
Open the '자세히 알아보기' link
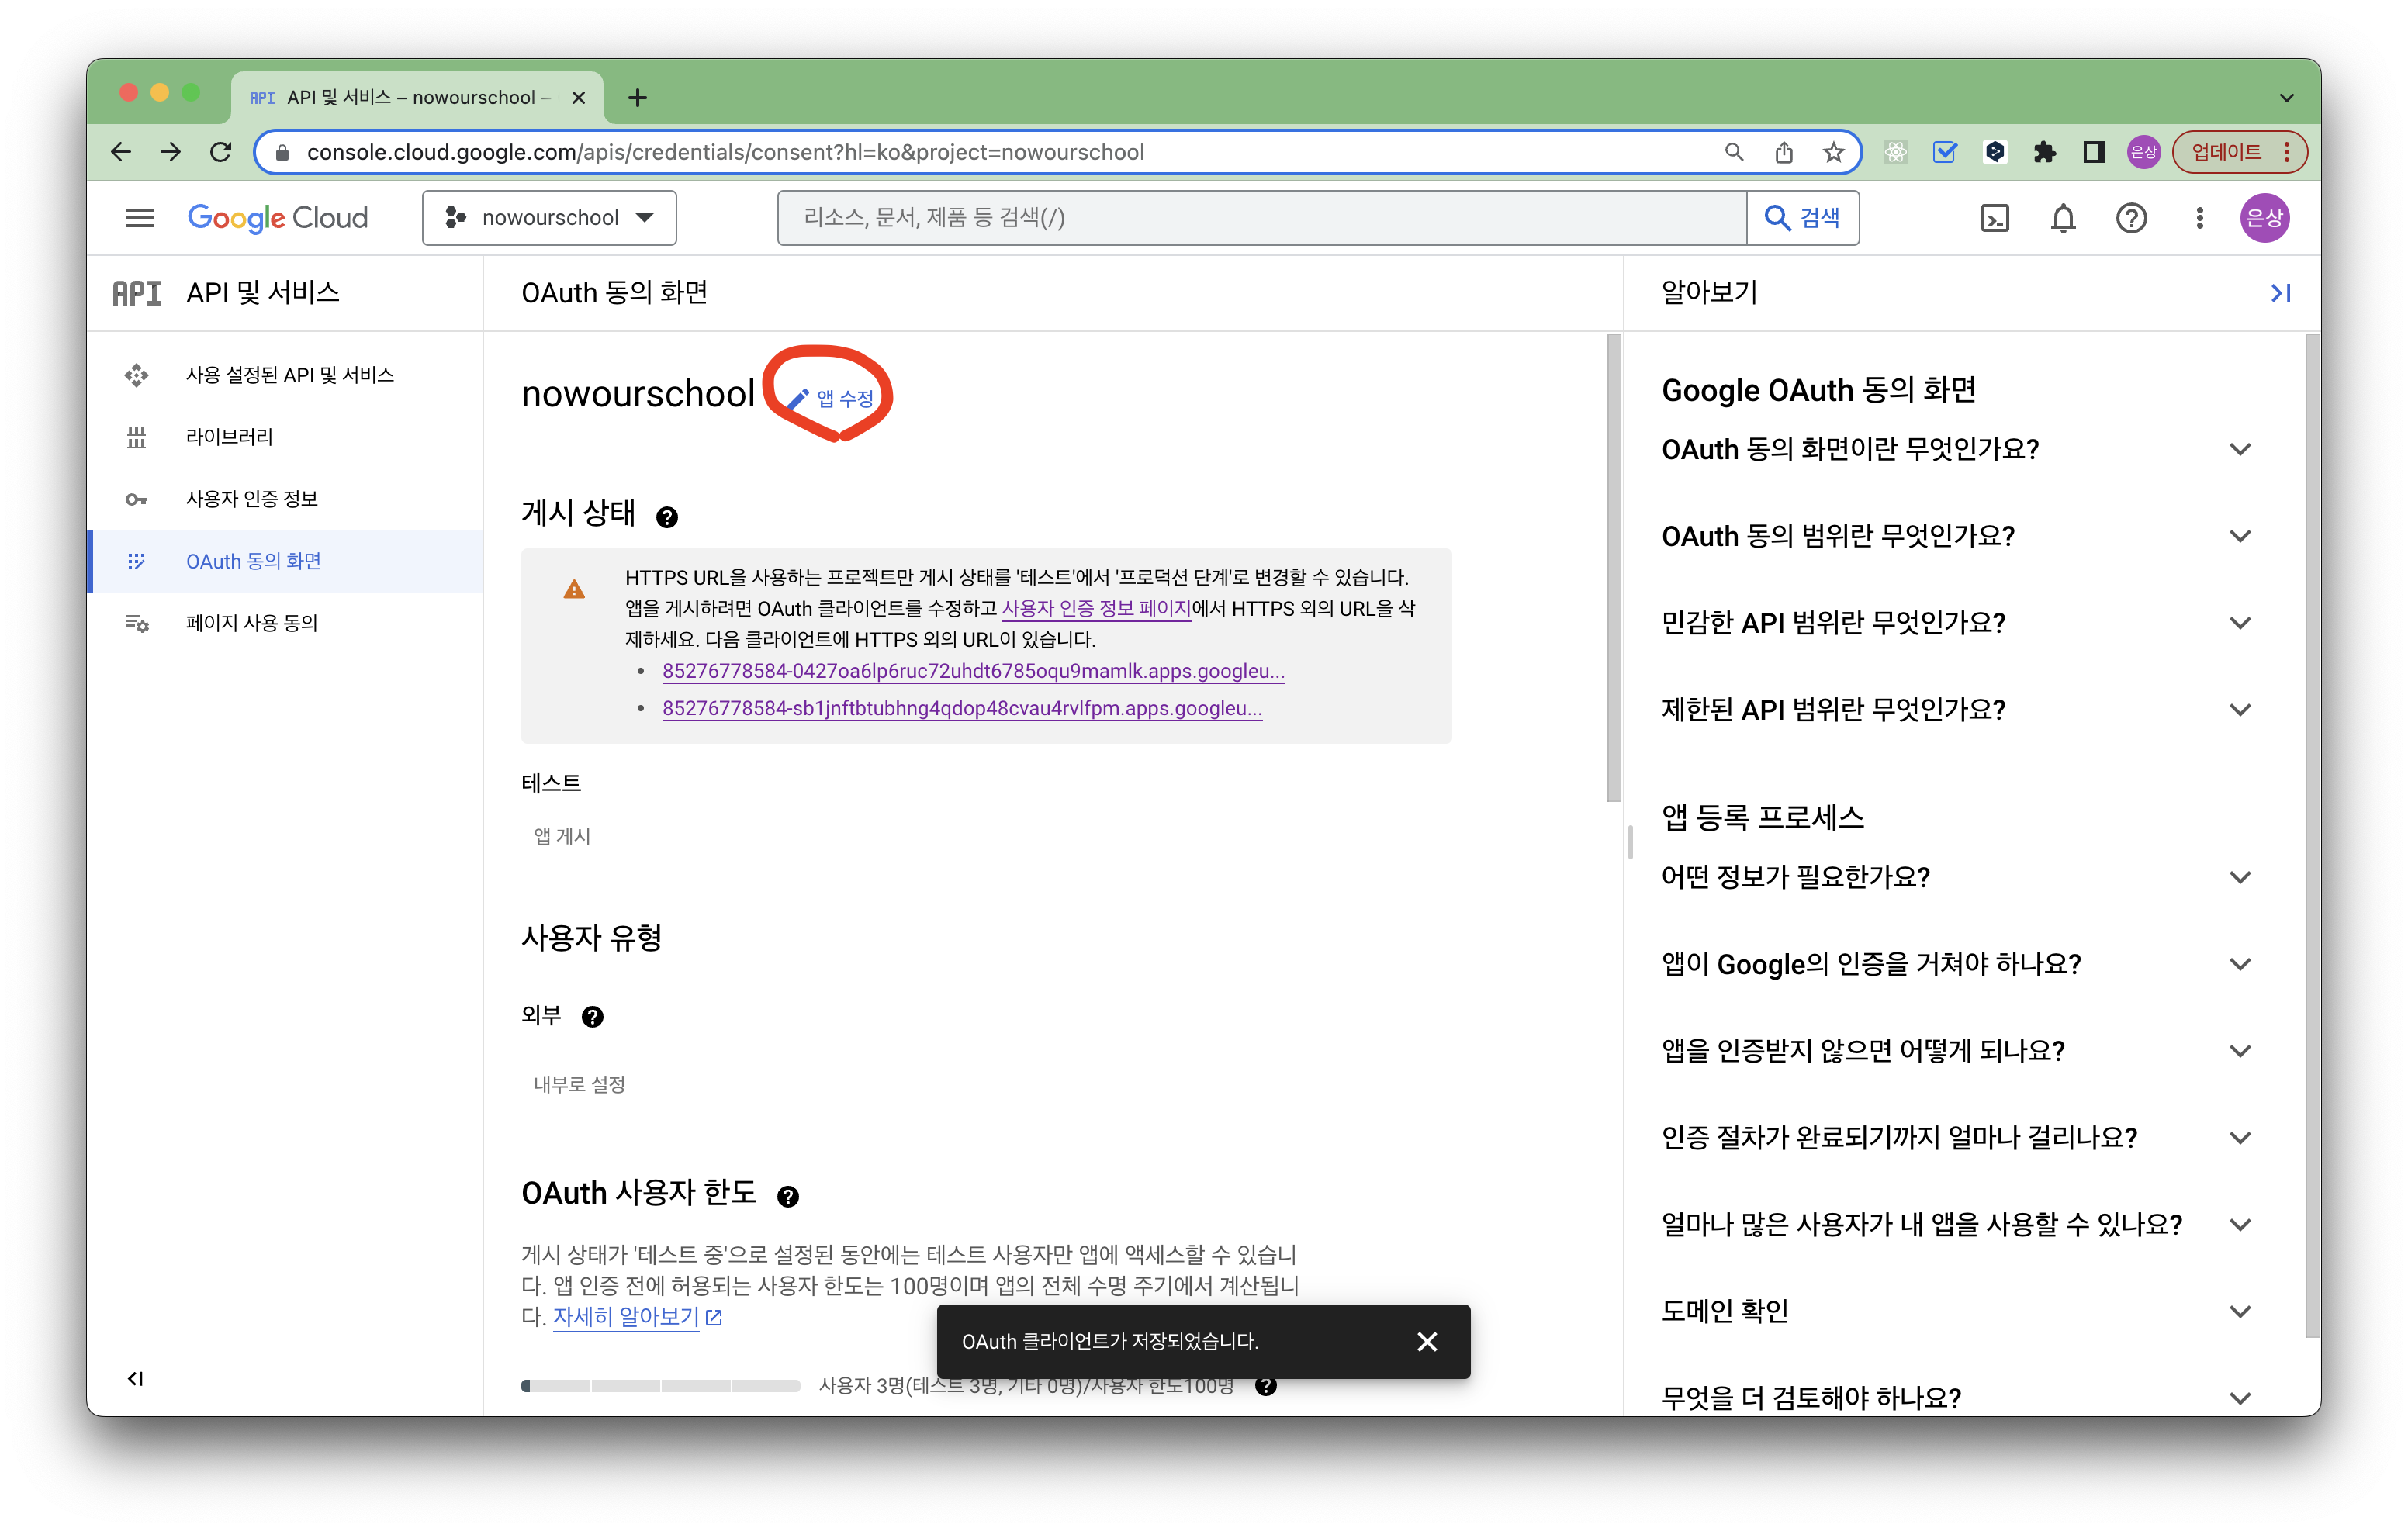637,1317
